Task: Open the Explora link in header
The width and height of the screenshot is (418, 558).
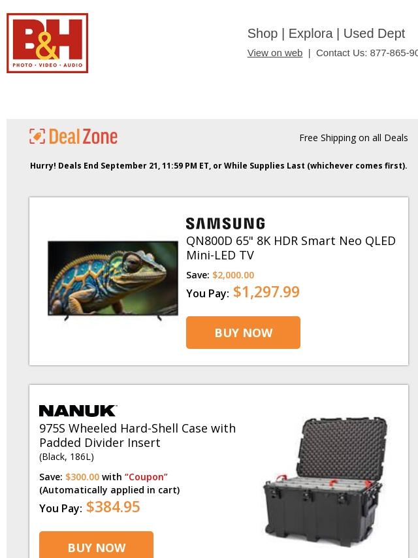Action: [x=311, y=33]
